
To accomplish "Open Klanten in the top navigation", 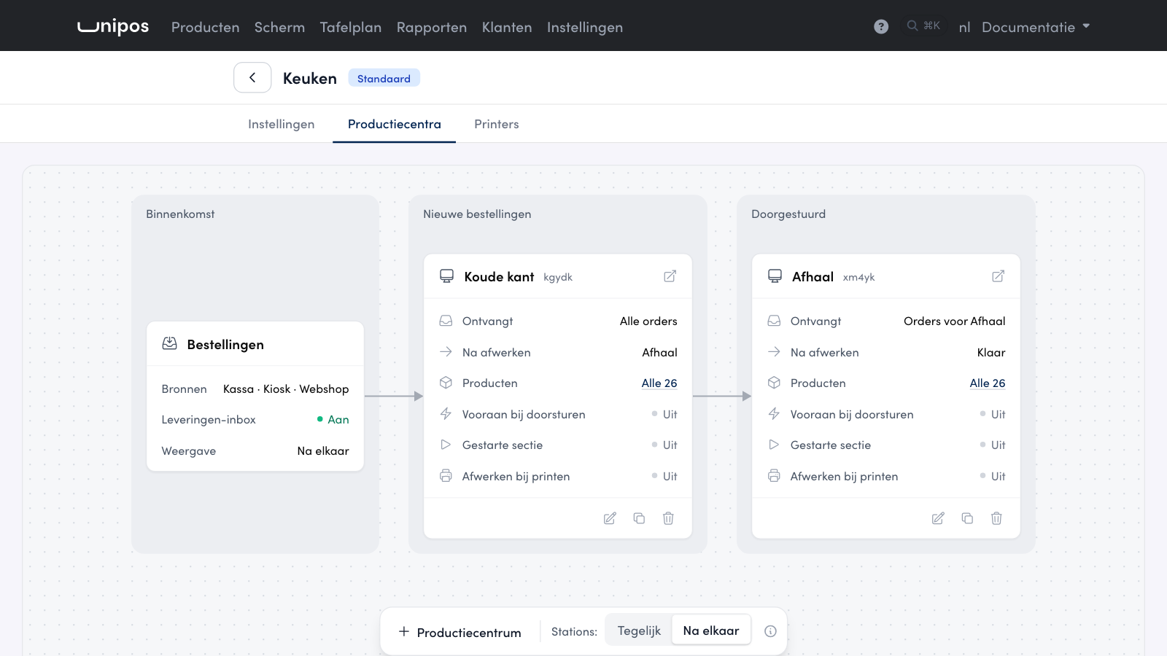I will [x=507, y=27].
